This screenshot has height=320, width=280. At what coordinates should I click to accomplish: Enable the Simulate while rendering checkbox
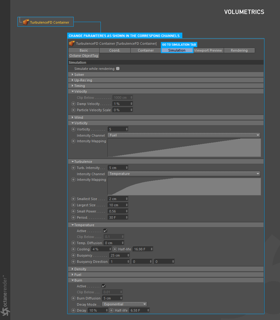click(118, 69)
